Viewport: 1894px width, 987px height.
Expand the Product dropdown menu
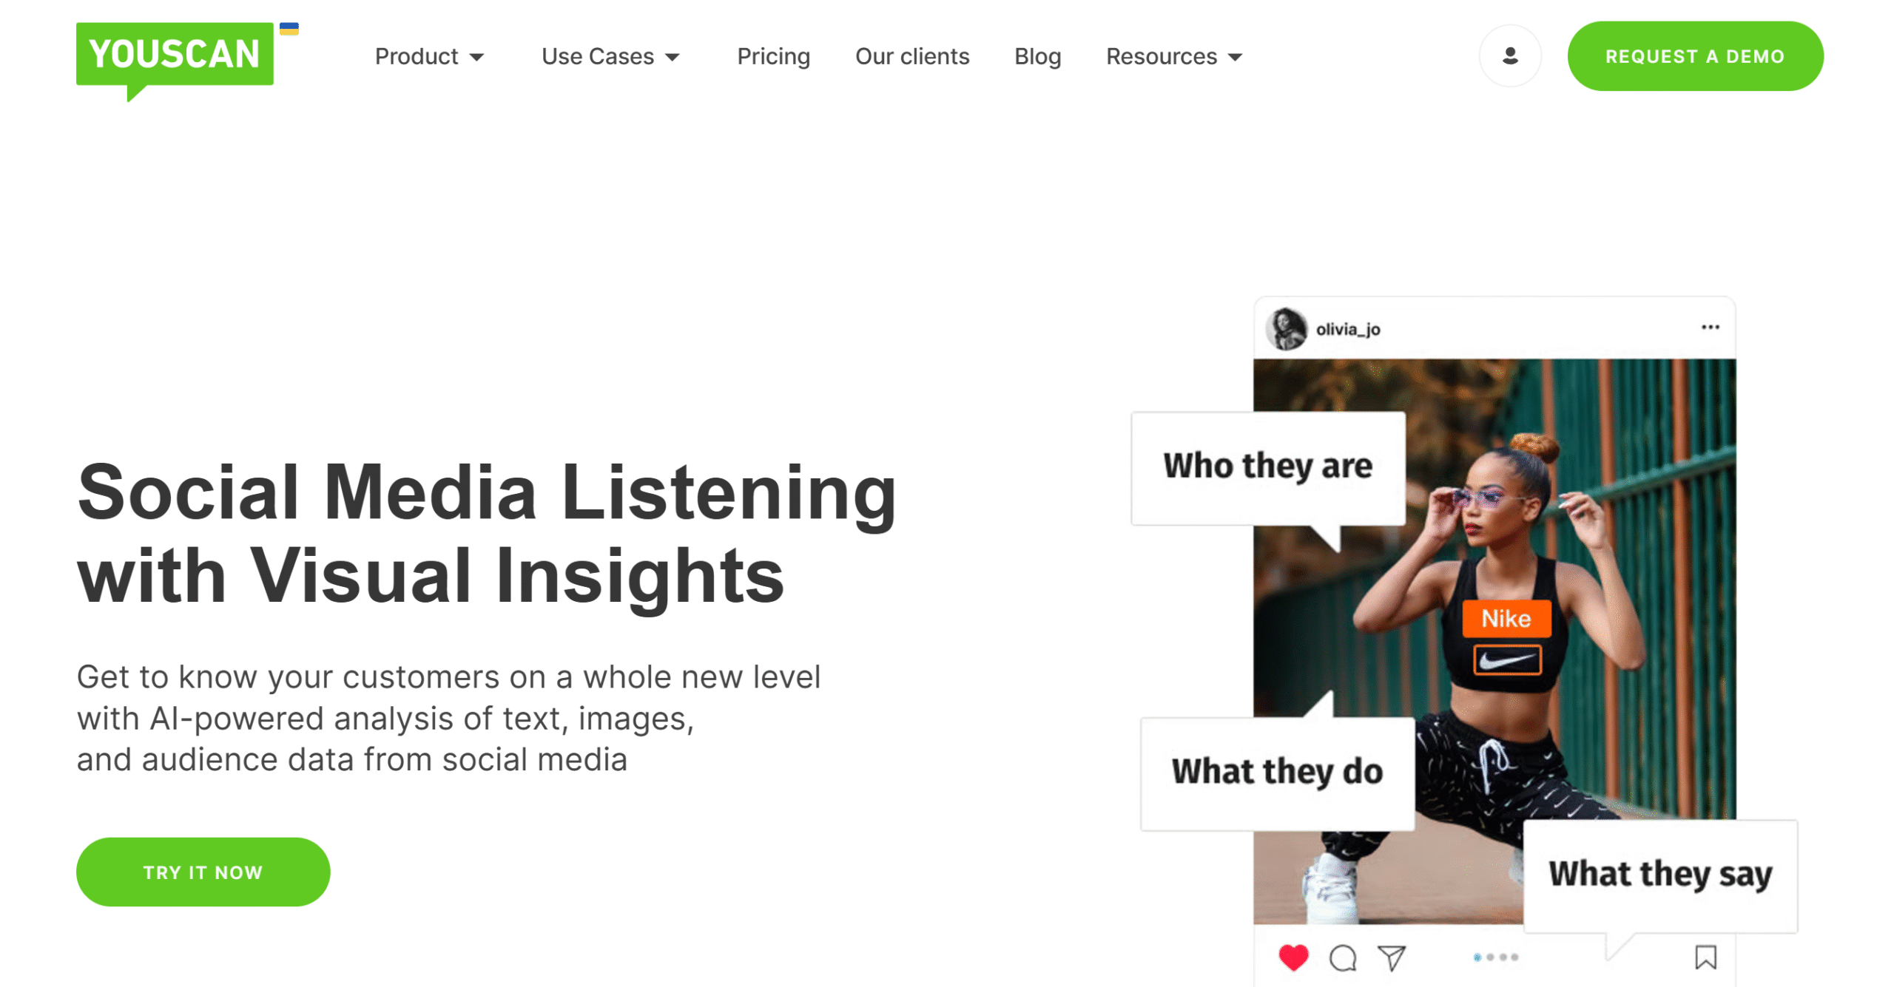(x=429, y=56)
